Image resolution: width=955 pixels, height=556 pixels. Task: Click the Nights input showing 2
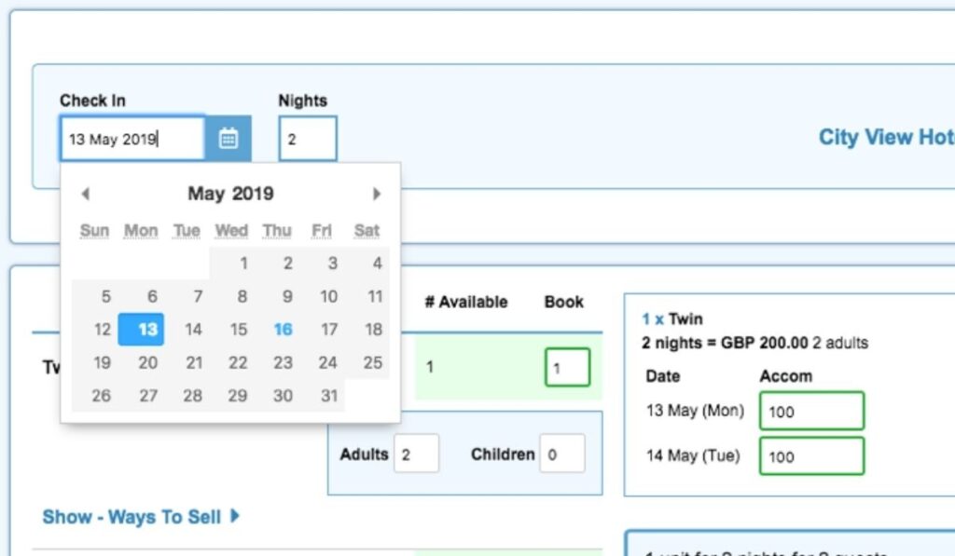pyautogui.click(x=308, y=137)
